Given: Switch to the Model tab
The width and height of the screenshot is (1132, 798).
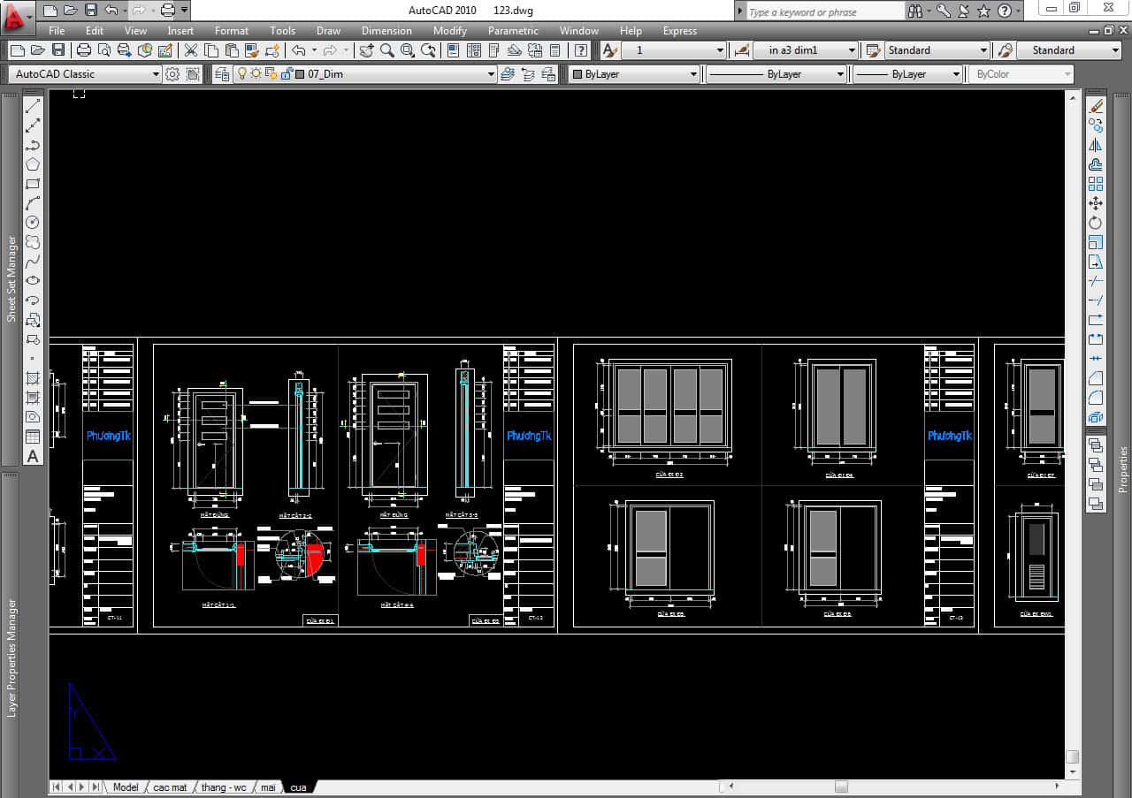Looking at the screenshot, I should pos(125,787).
